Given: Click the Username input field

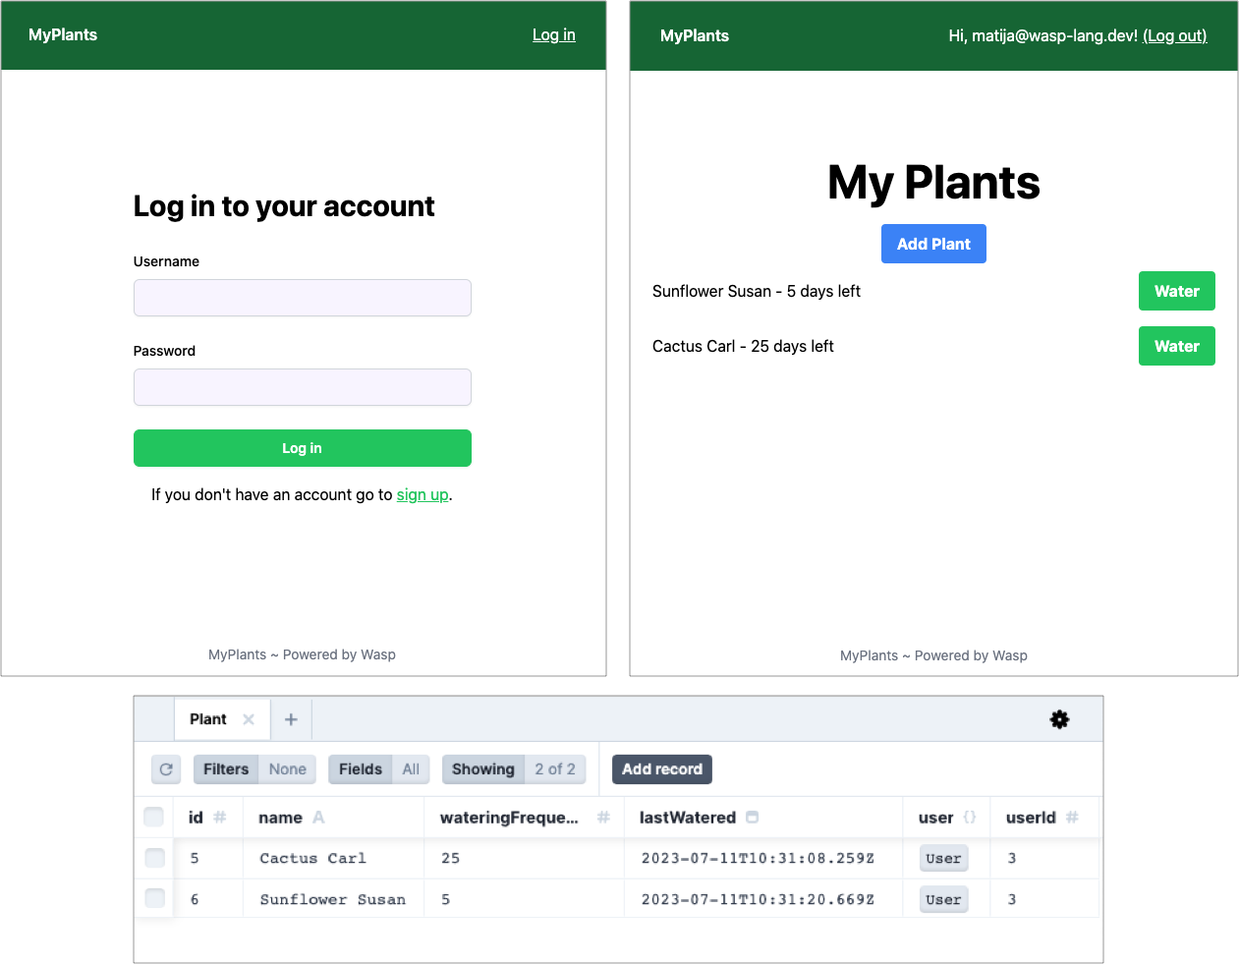Looking at the screenshot, I should (303, 298).
